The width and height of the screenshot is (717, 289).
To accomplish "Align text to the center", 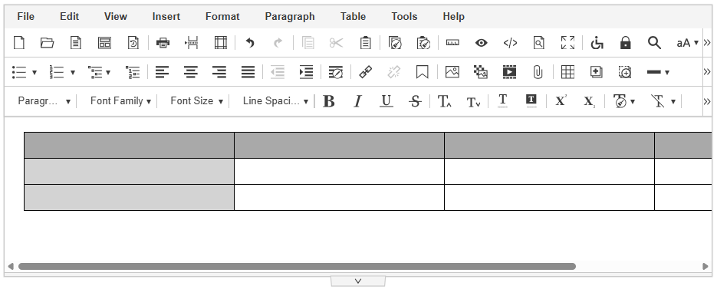I will click(191, 72).
